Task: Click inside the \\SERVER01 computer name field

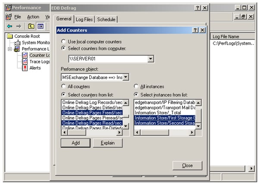Action: 108,59
